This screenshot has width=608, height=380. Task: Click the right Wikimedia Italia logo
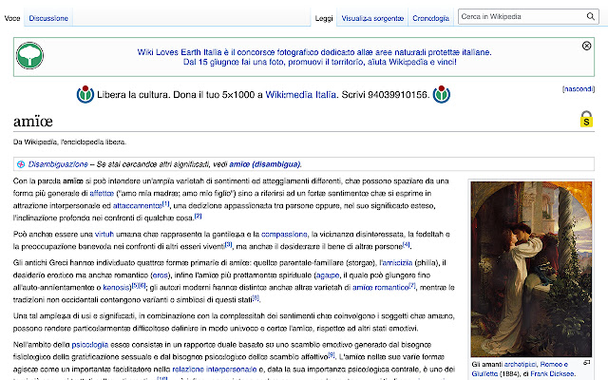(441, 95)
